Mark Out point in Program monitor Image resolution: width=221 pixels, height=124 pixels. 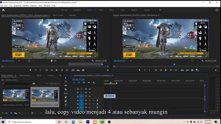click(150, 70)
